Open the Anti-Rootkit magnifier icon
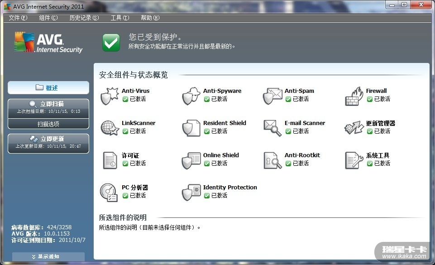 [272, 160]
